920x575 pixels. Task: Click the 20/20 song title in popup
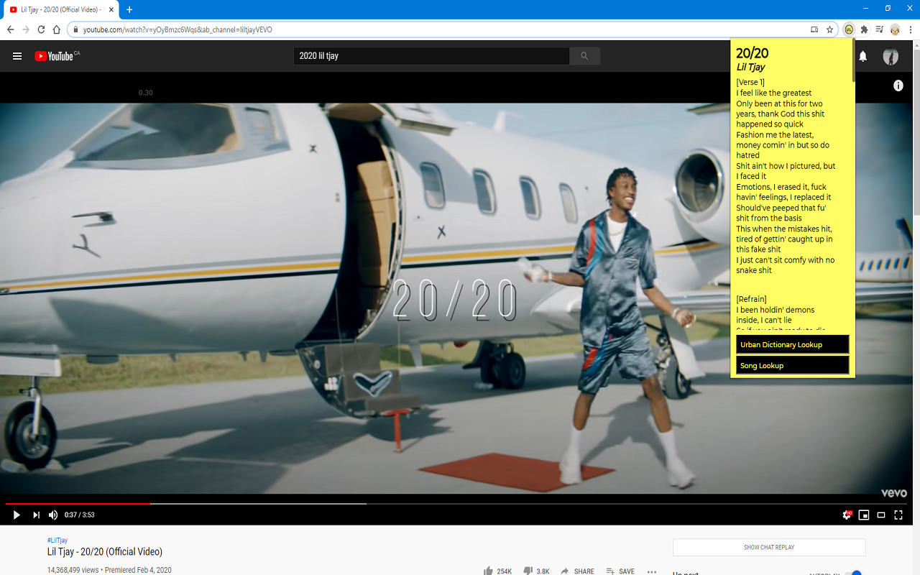(x=752, y=53)
